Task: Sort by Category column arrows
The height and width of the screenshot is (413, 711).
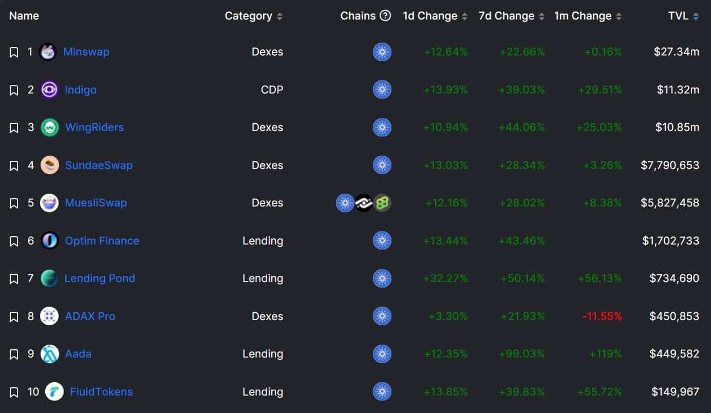Action: 279,16
